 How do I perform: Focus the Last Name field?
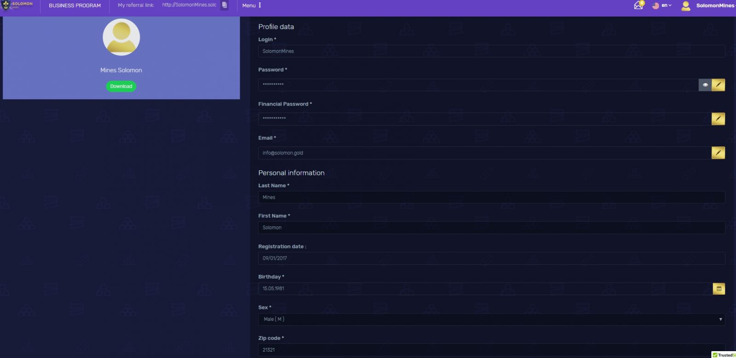[x=491, y=197]
